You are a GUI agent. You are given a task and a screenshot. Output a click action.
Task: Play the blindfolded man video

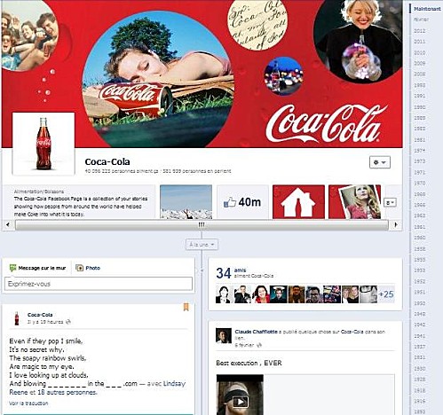point(240,402)
